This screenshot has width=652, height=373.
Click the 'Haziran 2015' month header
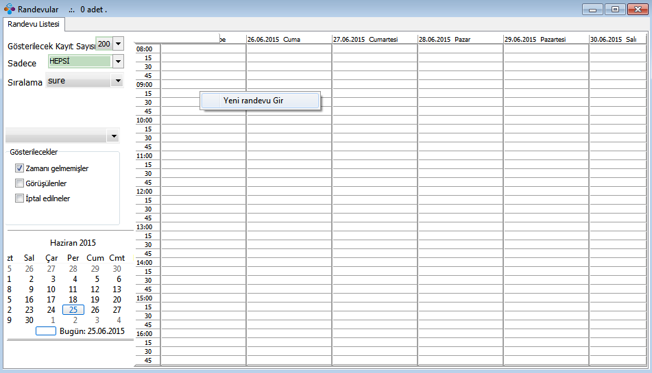pyautogui.click(x=73, y=243)
